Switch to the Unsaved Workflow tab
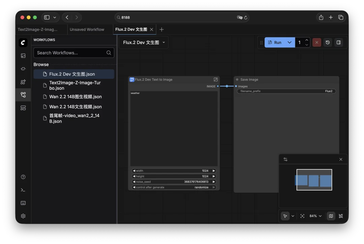 click(87, 30)
